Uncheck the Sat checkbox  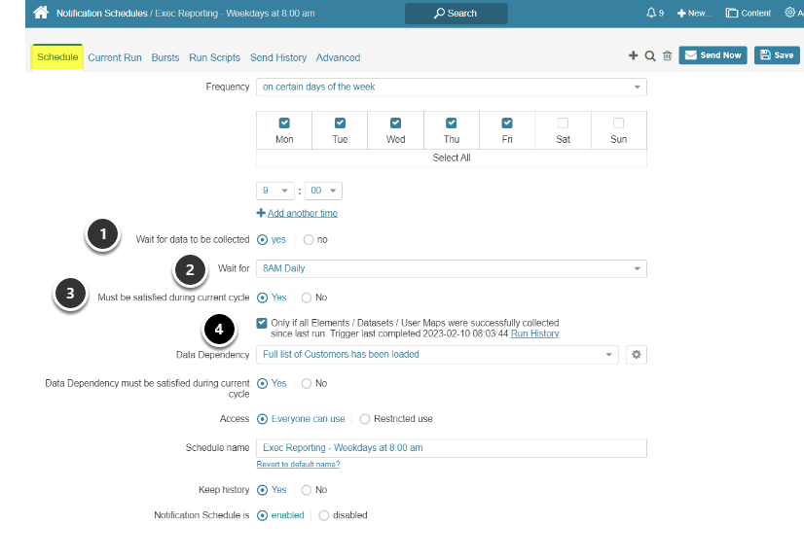pyautogui.click(x=563, y=122)
